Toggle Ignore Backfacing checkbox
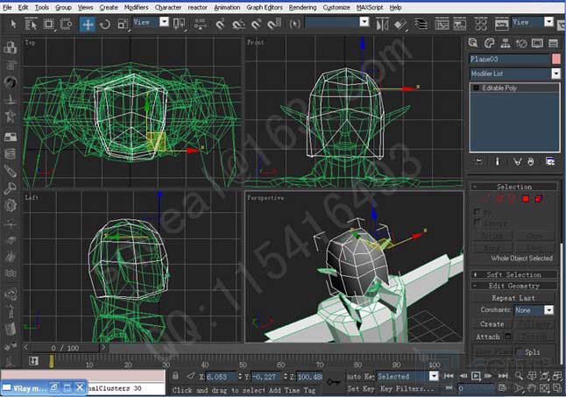This screenshot has width=566, height=397. pyautogui.click(x=477, y=223)
